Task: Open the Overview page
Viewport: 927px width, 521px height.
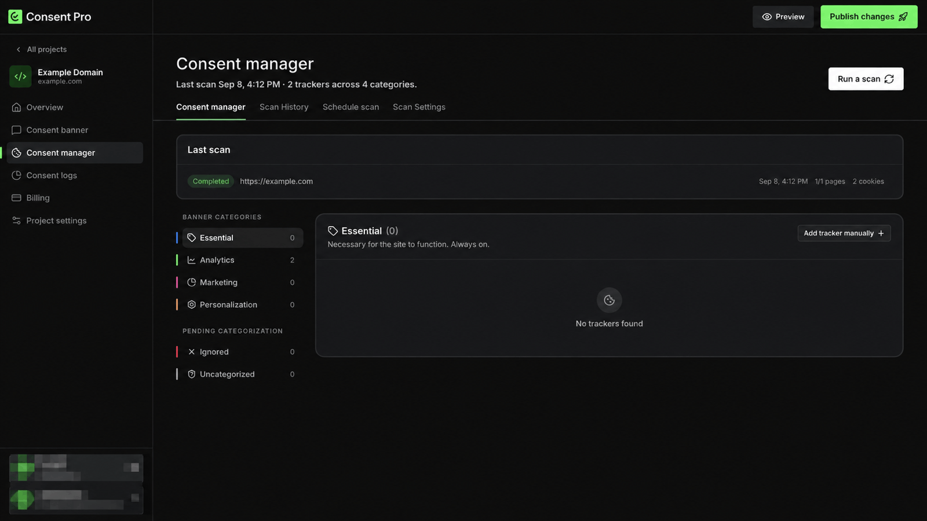Action: [x=75, y=108]
